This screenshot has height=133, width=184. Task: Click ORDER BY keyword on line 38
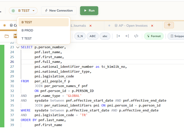(29, 120)
